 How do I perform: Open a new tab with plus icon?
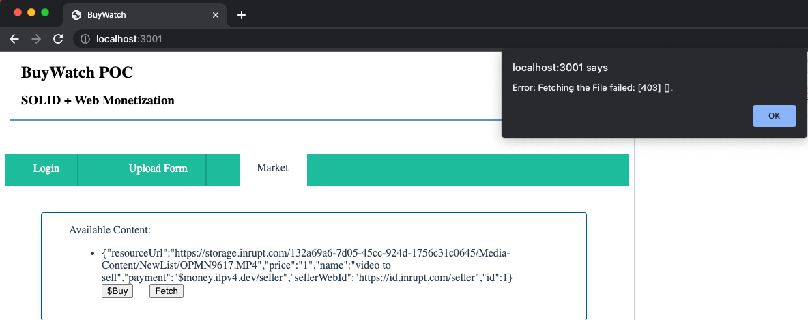coord(241,15)
